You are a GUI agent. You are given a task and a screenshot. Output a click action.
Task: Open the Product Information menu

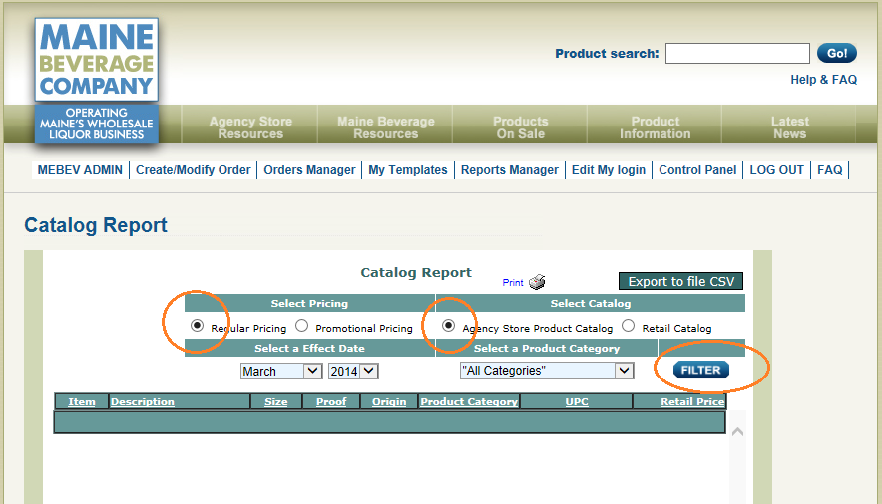[x=656, y=127]
